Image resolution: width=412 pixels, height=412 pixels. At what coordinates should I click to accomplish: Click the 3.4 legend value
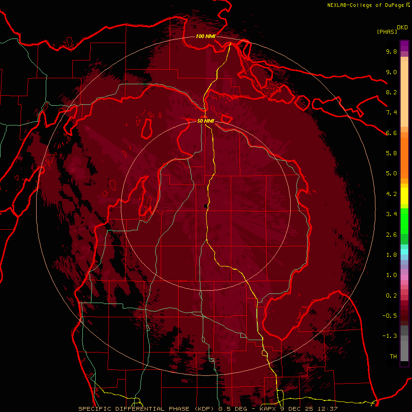(391, 214)
